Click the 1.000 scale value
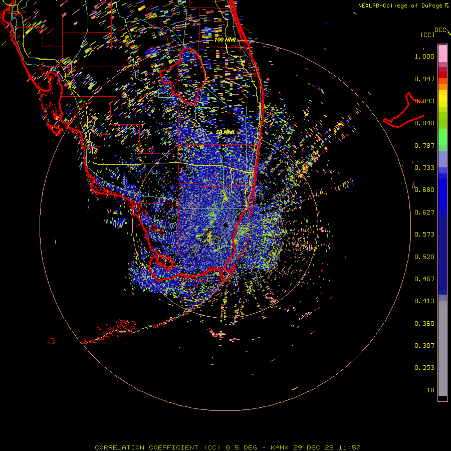451x451 pixels. click(x=424, y=56)
